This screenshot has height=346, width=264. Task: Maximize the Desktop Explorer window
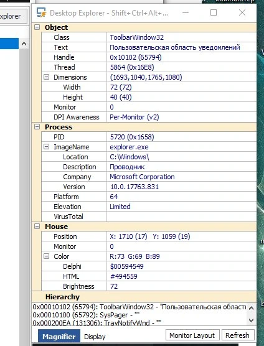pos(213,12)
